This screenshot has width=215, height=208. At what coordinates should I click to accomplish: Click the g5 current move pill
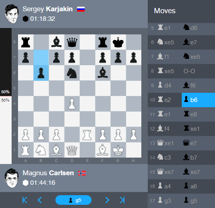click(73, 200)
